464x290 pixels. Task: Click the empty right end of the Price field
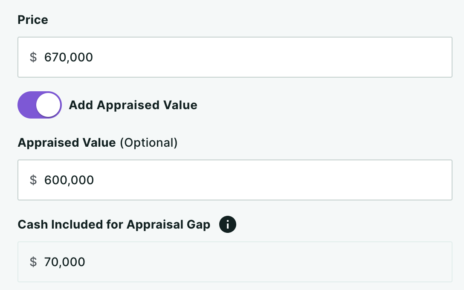[x=414, y=57]
